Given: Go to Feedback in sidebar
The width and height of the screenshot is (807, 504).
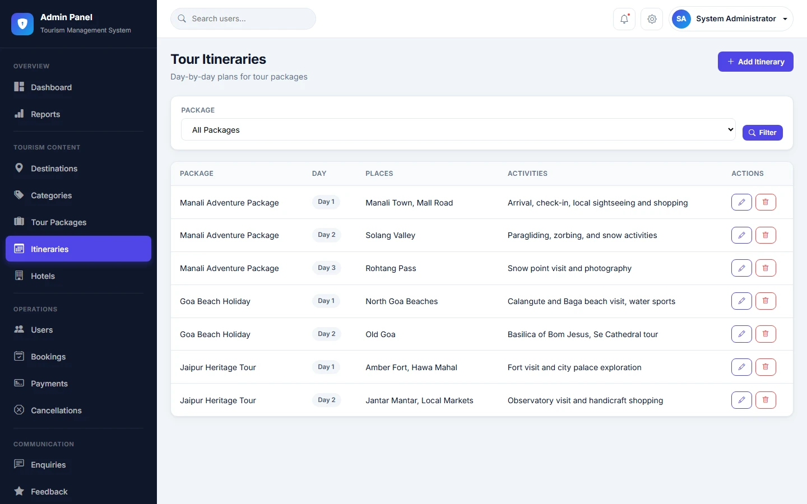Looking at the screenshot, I should tap(78, 492).
